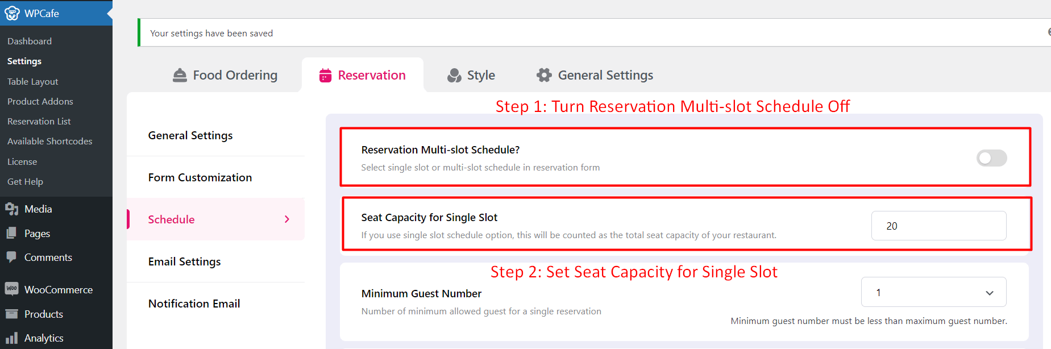
Task: Click the Style palette icon
Action: (x=454, y=75)
